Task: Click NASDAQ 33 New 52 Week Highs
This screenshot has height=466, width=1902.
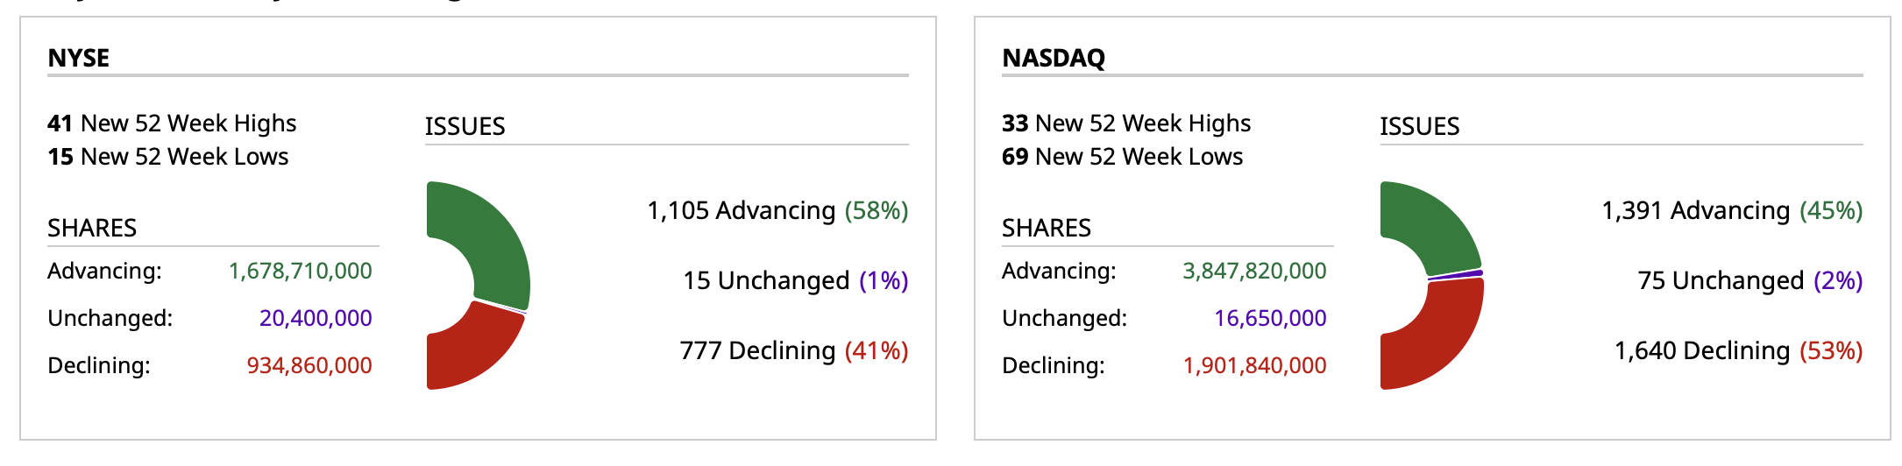Action: pyautogui.click(x=1126, y=124)
